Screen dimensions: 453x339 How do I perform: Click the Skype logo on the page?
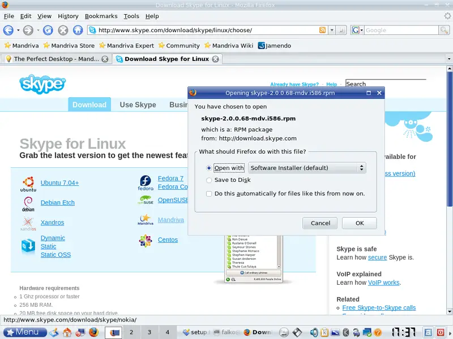pyautogui.click(x=42, y=84)
